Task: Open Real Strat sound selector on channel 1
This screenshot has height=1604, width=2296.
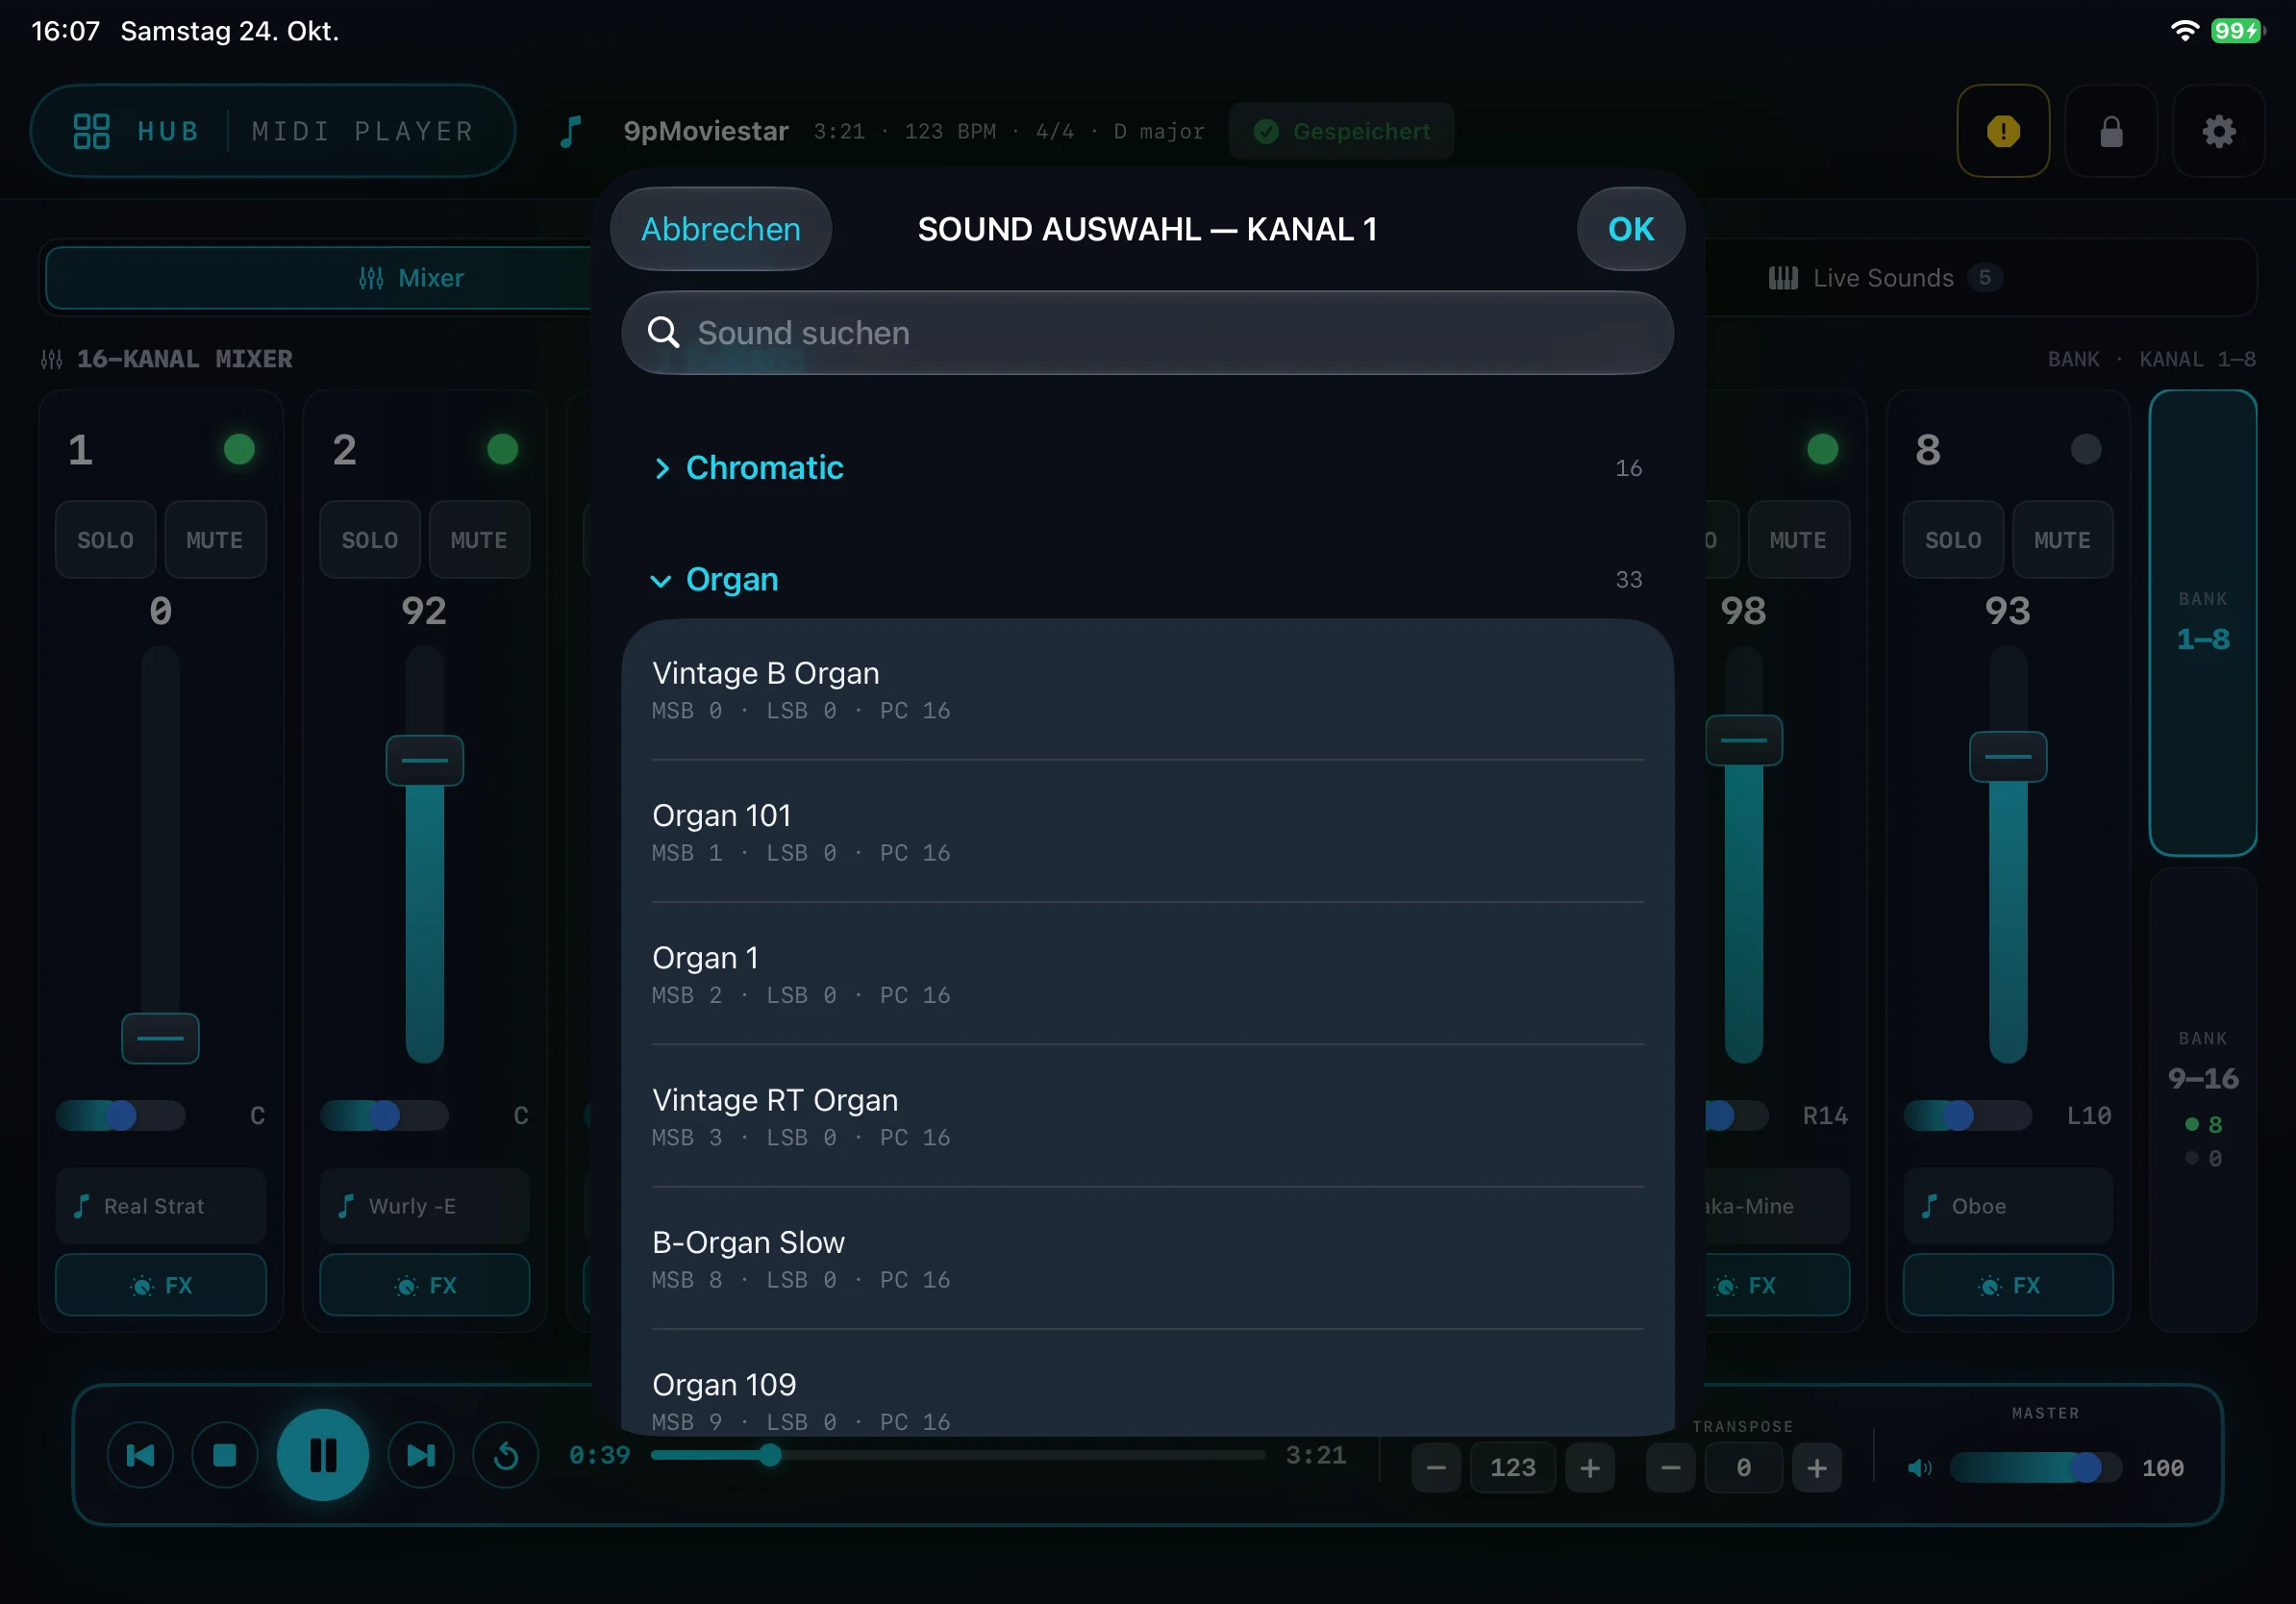Action: point(161,1206)
